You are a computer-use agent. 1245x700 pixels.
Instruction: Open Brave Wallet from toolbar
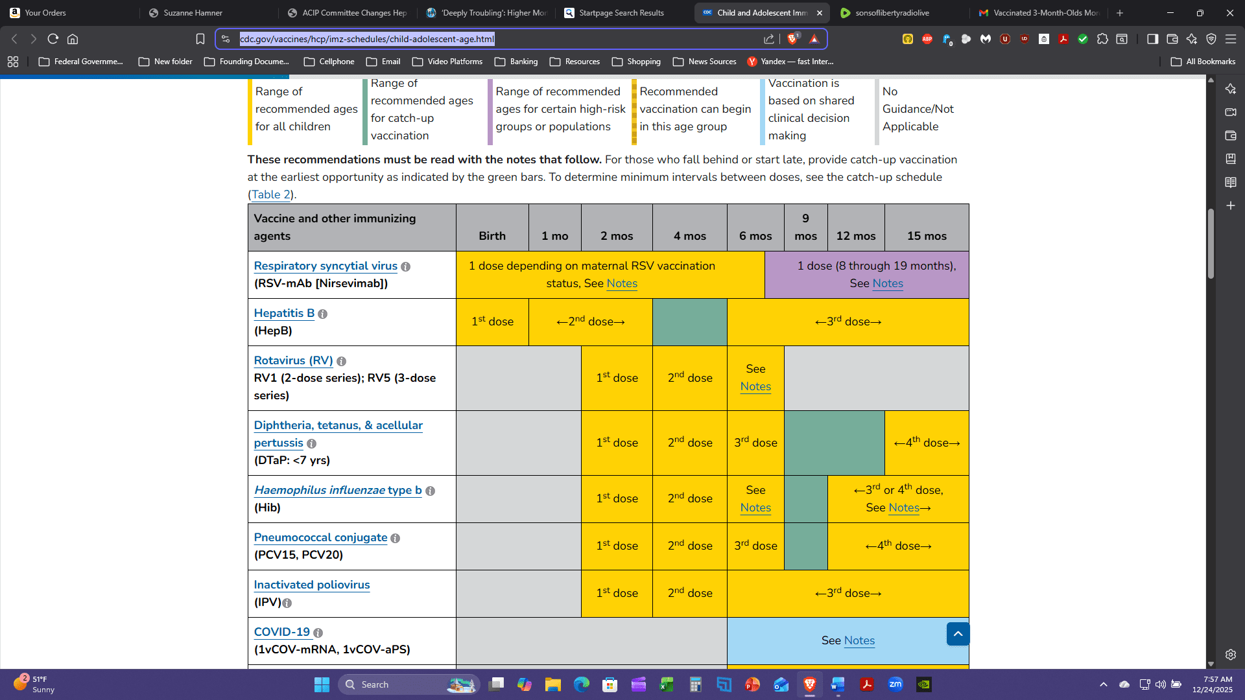[x=1172, y=39]
